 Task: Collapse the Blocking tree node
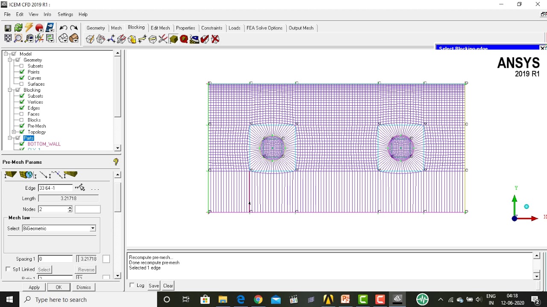click(10, 90)
